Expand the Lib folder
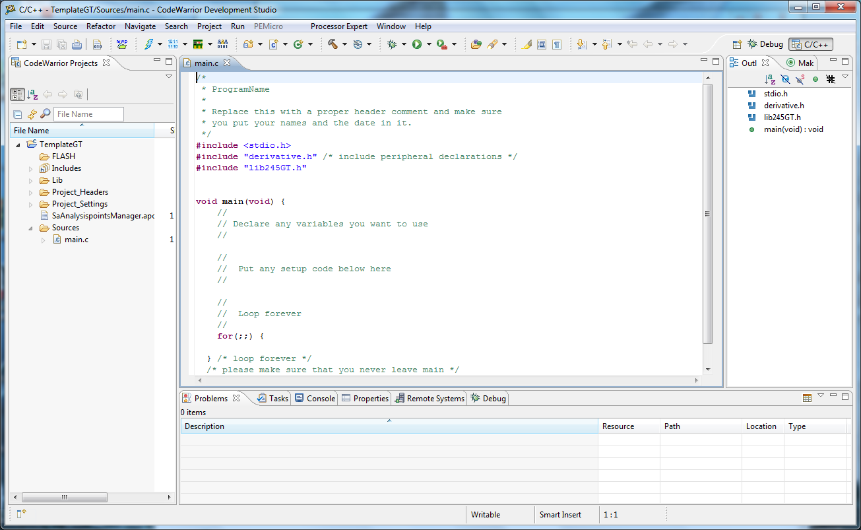The width and height of the screenshot is (861, 530). 30,180
